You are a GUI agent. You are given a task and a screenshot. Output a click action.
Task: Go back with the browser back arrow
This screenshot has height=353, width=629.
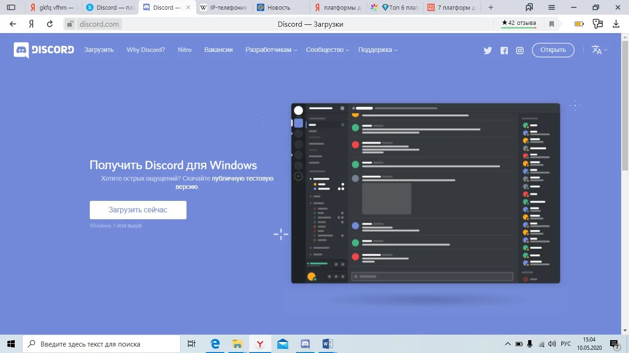pos(13,24)
